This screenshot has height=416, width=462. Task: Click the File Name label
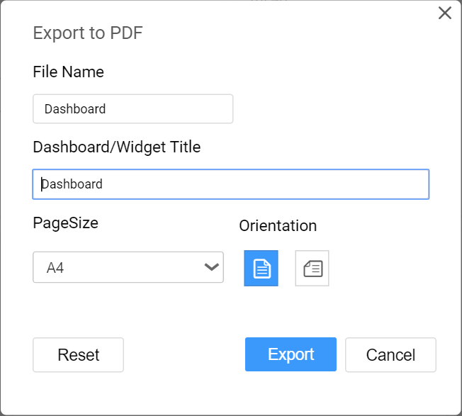coord(68,72)
